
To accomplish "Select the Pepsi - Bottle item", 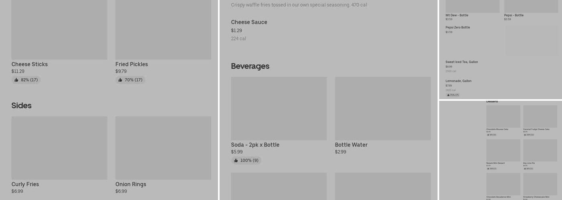I will click(x=514, y=15).
